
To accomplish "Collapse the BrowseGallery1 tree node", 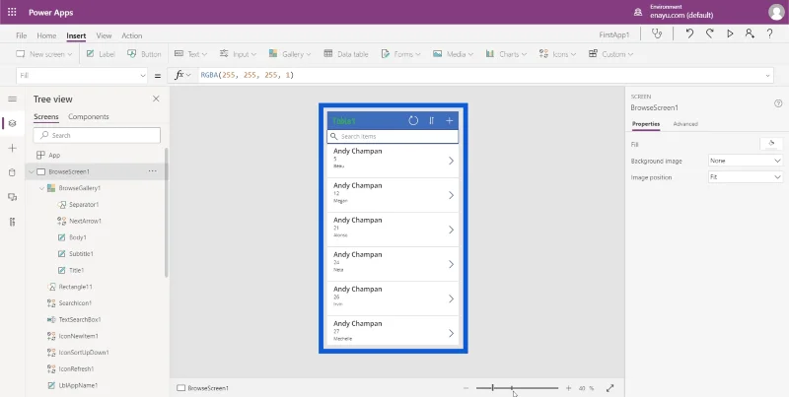I will pos(41,188).
